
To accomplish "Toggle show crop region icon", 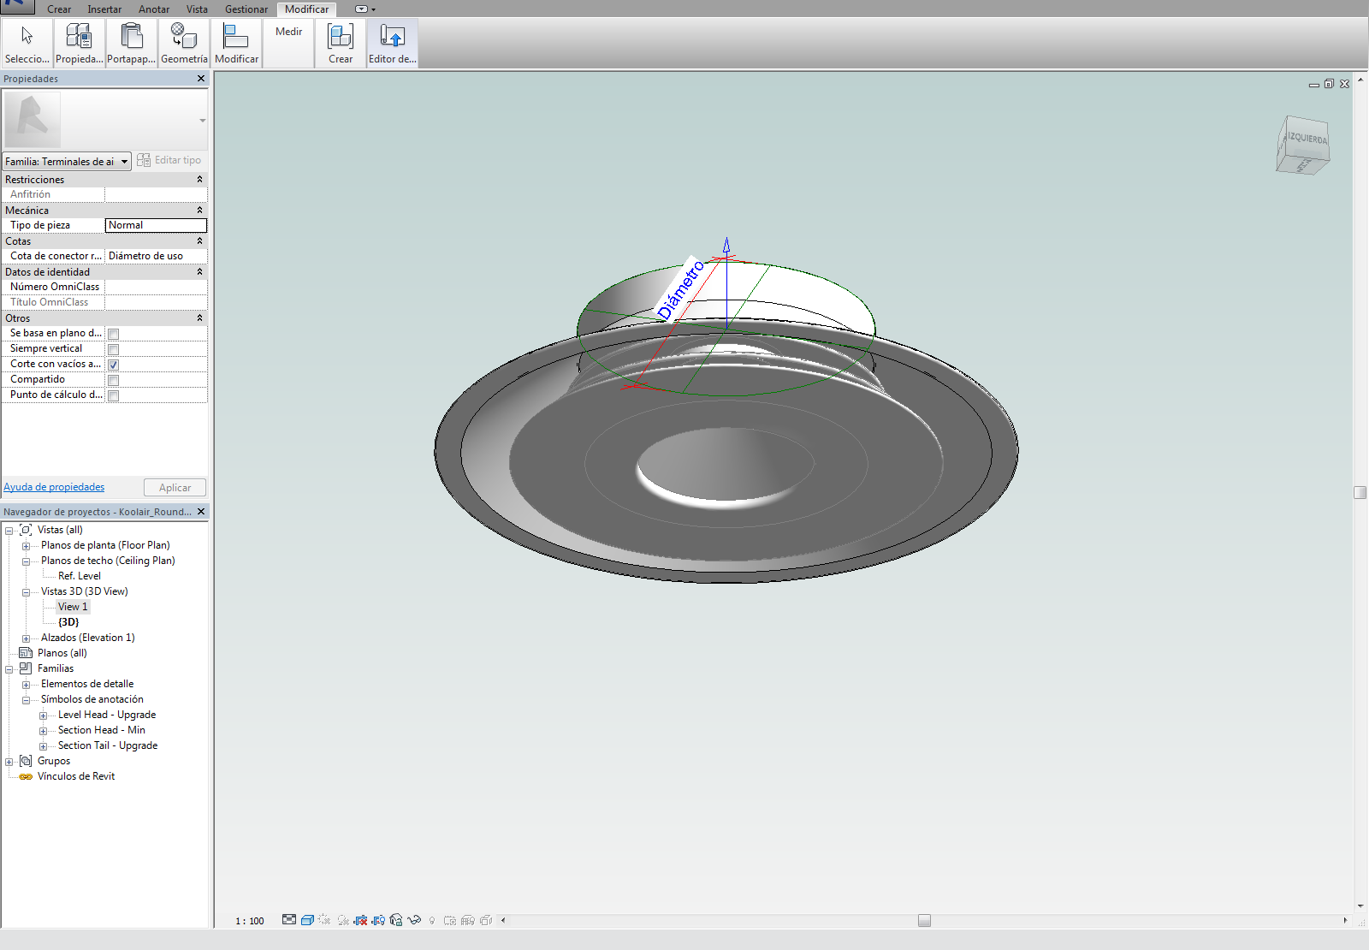I will (378, 920).
